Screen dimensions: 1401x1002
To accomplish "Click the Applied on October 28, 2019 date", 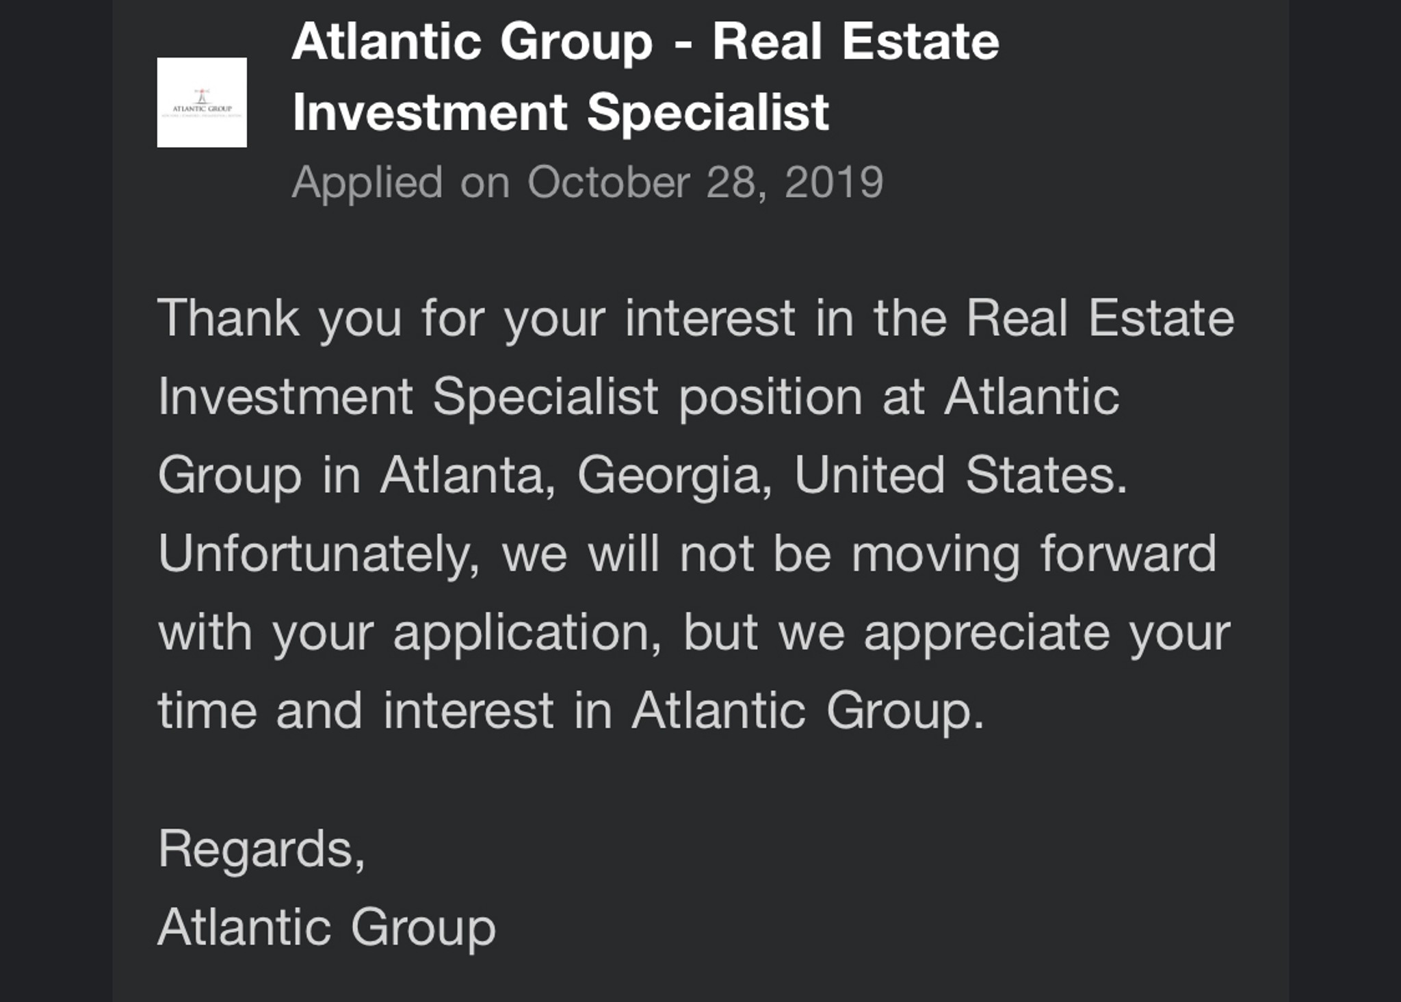I will 588,183.
